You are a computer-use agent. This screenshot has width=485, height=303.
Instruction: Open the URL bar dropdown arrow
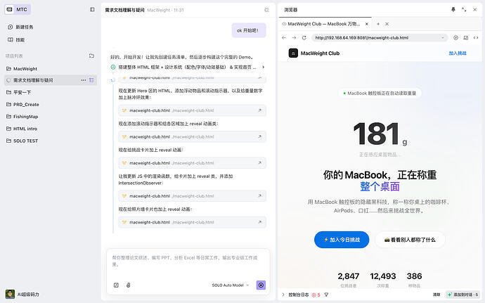[443, 38]
